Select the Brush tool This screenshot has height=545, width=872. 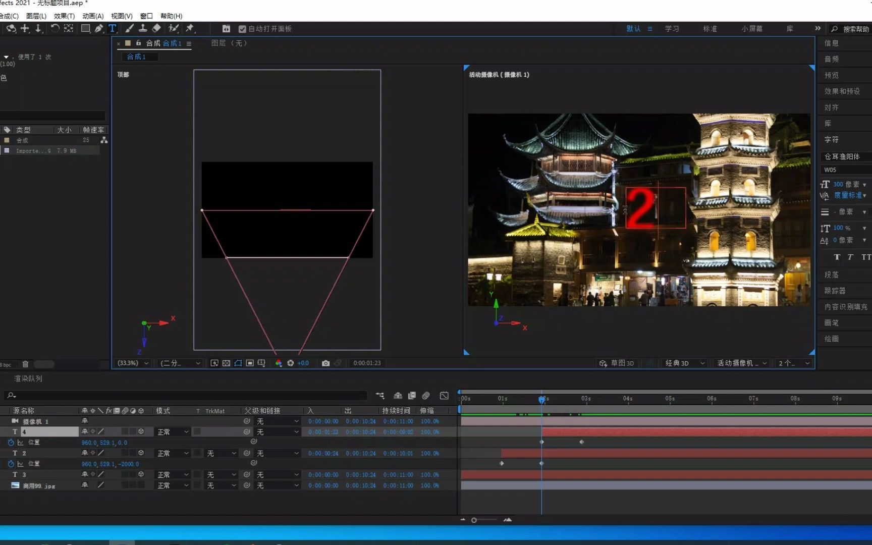click(x=130, y=29)
